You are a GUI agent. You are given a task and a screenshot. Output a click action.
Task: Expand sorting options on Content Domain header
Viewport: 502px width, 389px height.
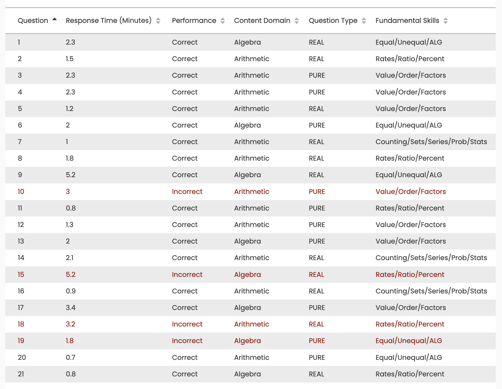click(297, 20)
